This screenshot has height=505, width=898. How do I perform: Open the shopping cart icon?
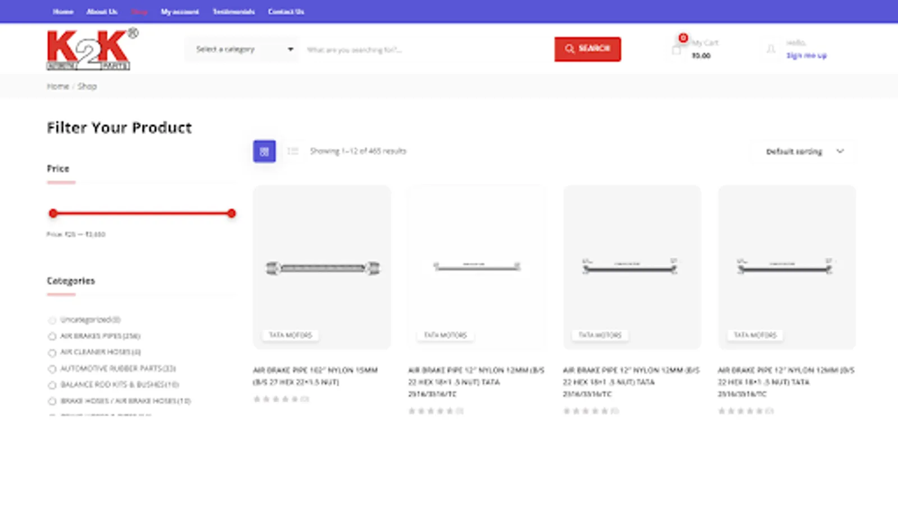click(676, 50)
